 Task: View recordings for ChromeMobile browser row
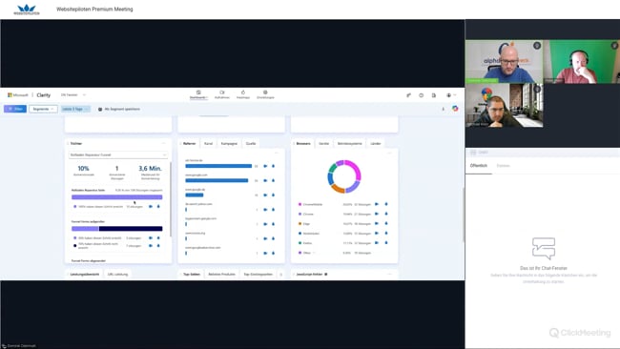click(x=377, y=204)
